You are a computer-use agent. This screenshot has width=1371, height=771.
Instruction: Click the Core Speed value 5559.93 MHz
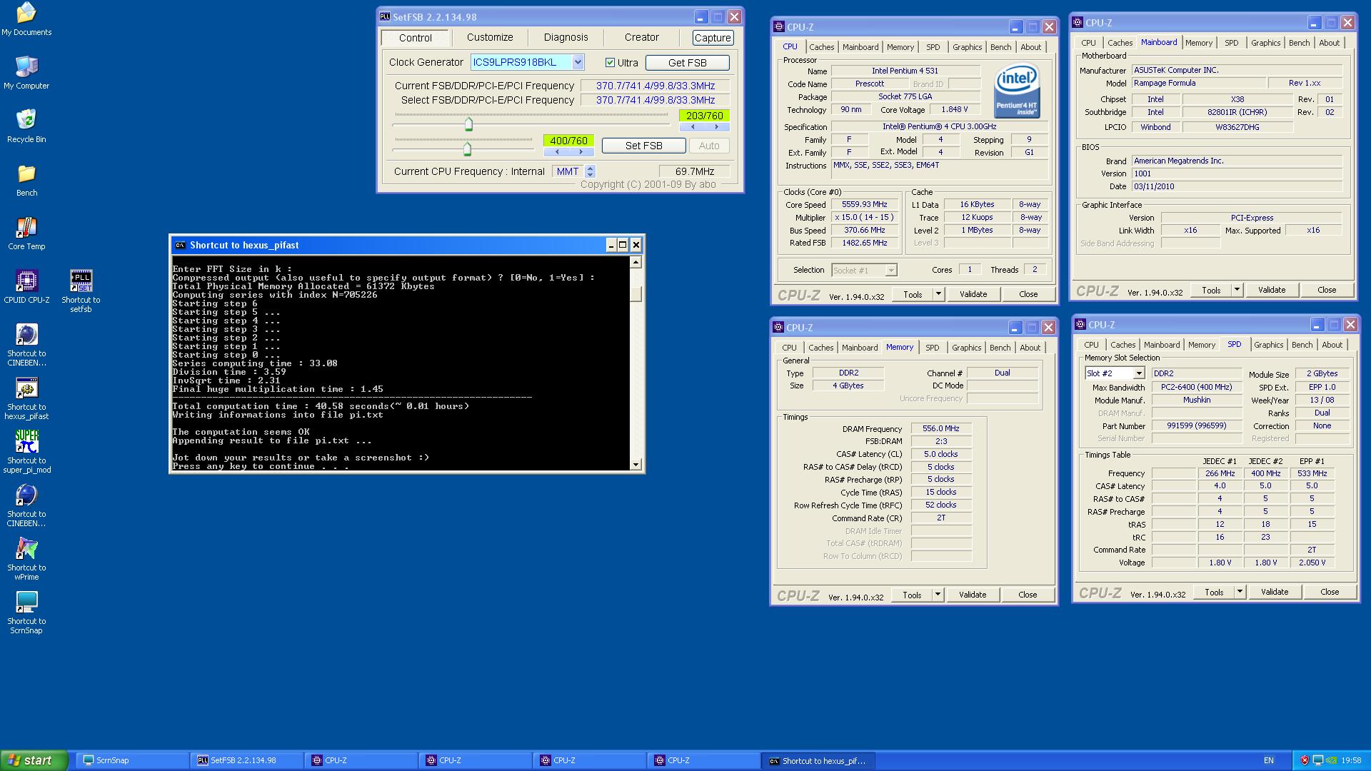(864, 204)
